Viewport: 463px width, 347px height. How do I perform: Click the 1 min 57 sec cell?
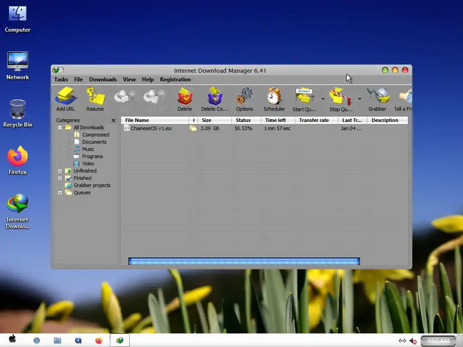click(277, 128)
